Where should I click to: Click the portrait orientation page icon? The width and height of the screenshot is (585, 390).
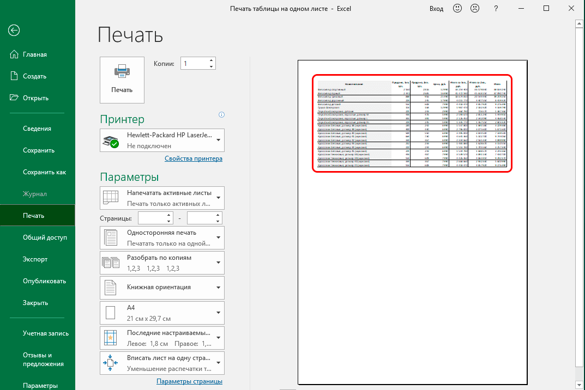click(111, 288)
